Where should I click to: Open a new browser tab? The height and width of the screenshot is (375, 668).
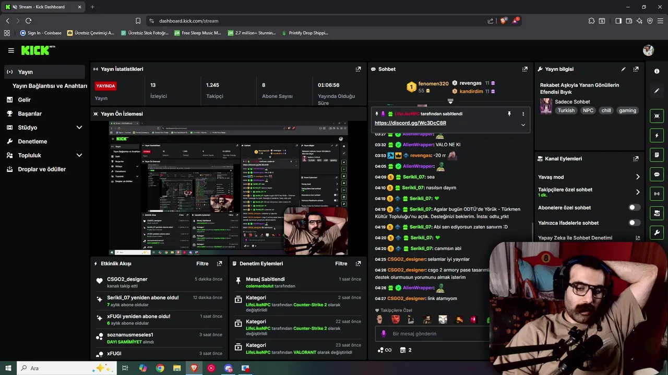coord(92,7)
